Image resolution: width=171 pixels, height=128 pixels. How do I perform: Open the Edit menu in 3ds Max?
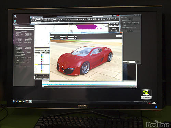tap(37, 18)
